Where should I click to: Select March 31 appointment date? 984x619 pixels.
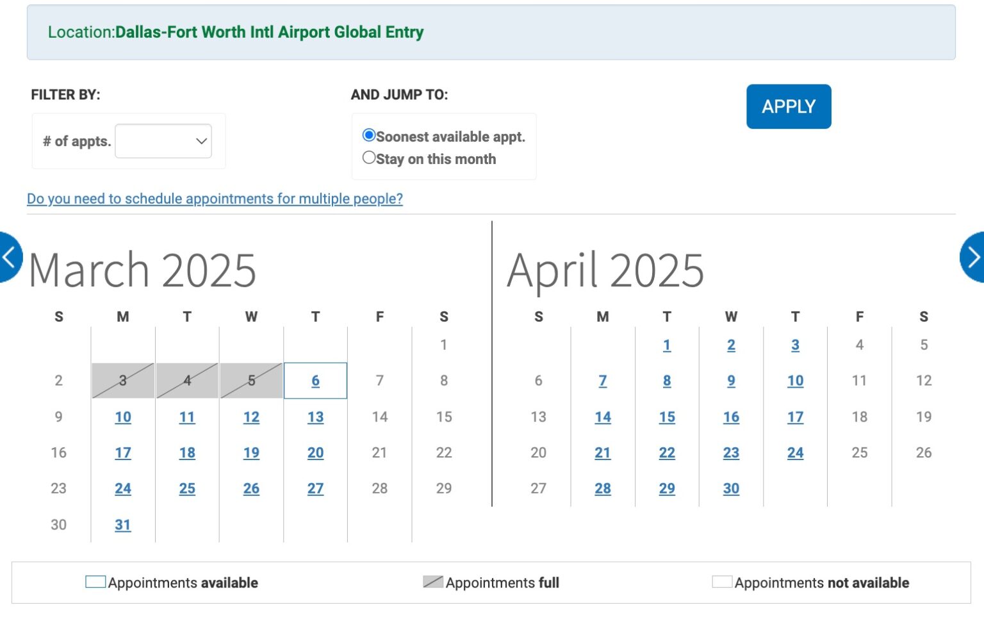pos(123,524)
